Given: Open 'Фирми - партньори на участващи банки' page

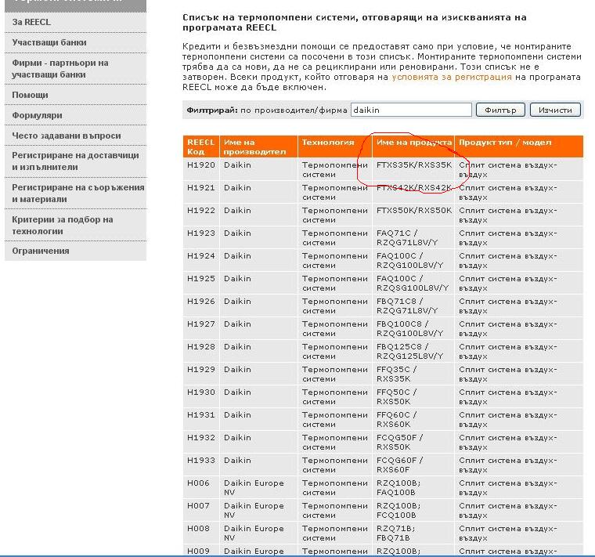Looking at the screenshot, I should pos(60,68).
